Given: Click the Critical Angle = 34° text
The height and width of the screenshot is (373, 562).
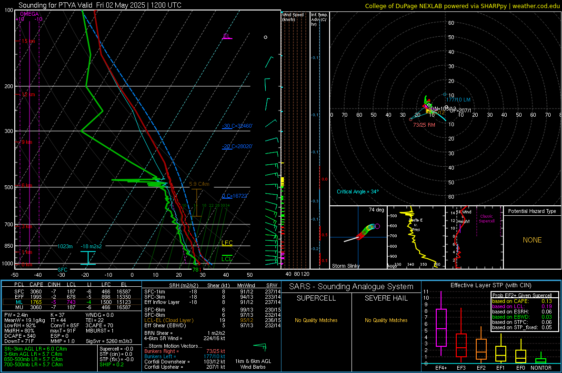Looking at the screenshot, I should (x=358, y=192).
